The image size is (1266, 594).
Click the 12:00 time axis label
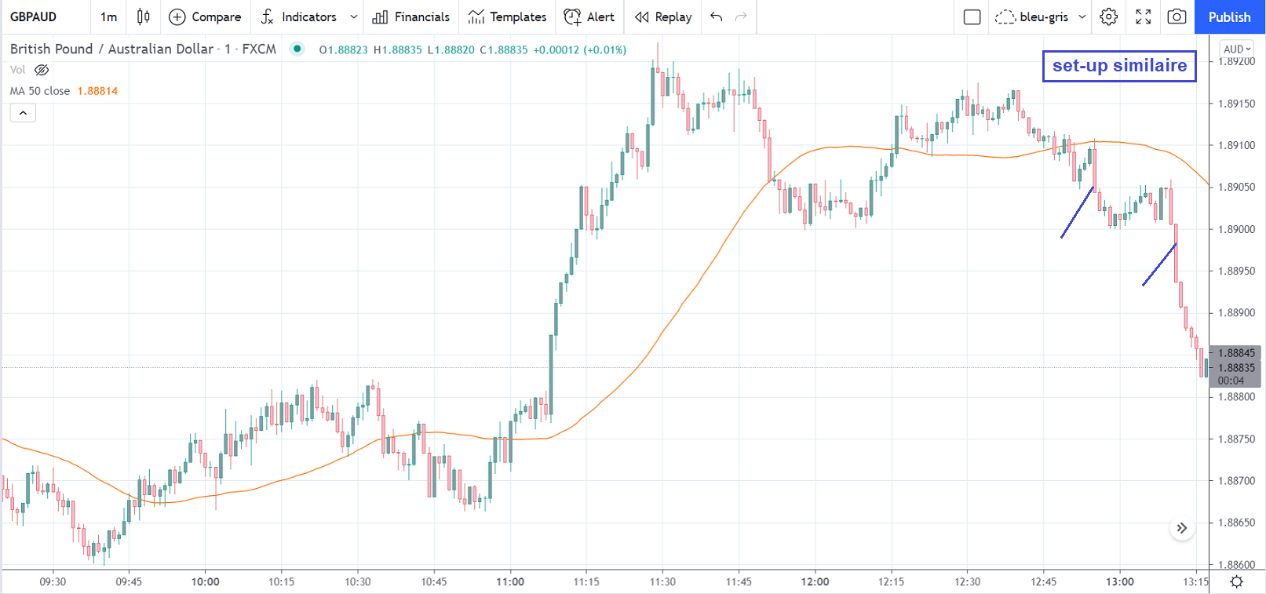[x=815, y=581]
